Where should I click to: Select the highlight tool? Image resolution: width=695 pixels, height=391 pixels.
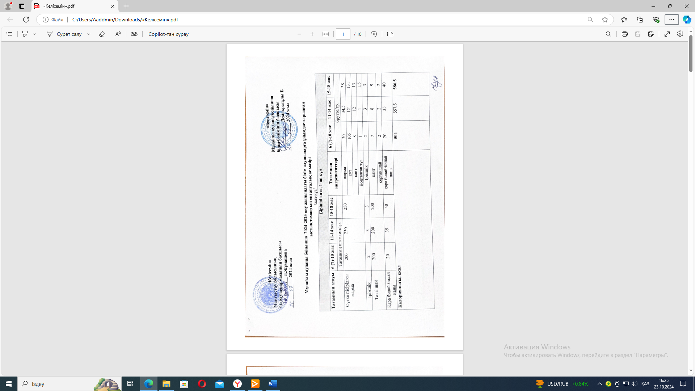tap(25, 34)
